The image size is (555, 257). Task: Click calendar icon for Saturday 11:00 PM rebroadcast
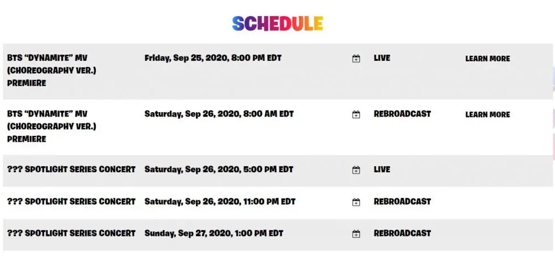356,202
